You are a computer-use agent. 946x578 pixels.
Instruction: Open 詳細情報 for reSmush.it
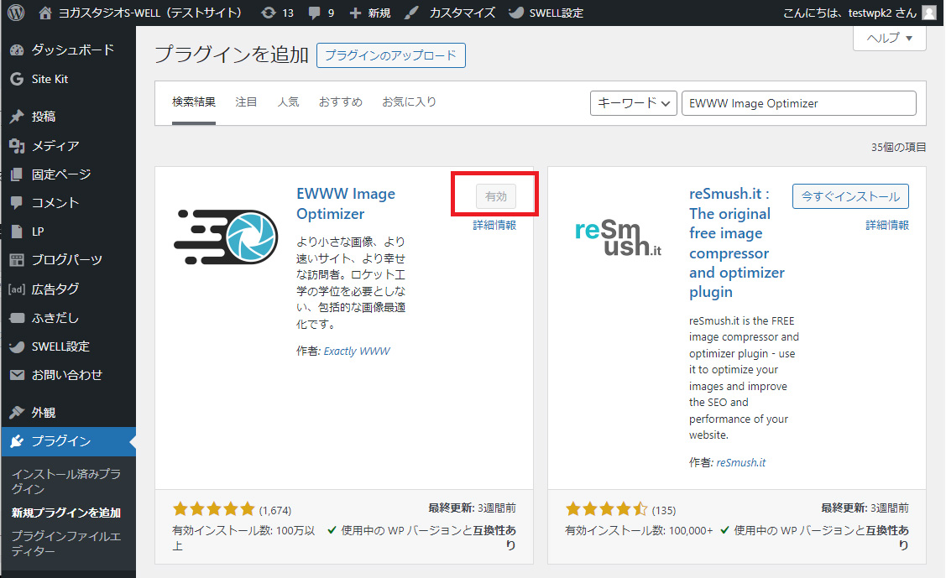pyautogui.click(x=887, y=225)
